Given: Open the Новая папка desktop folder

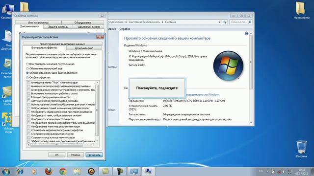Looking at the screenshot, I should point(301,10).
